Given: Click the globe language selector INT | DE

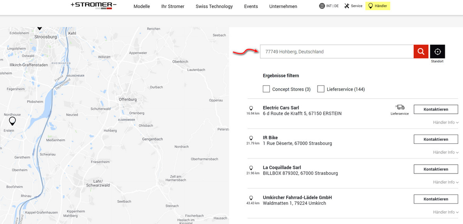Looking at the screenshot, I should 329,6.
